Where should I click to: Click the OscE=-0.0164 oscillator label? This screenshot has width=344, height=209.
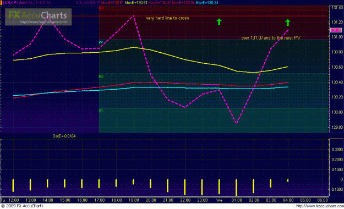64,136
